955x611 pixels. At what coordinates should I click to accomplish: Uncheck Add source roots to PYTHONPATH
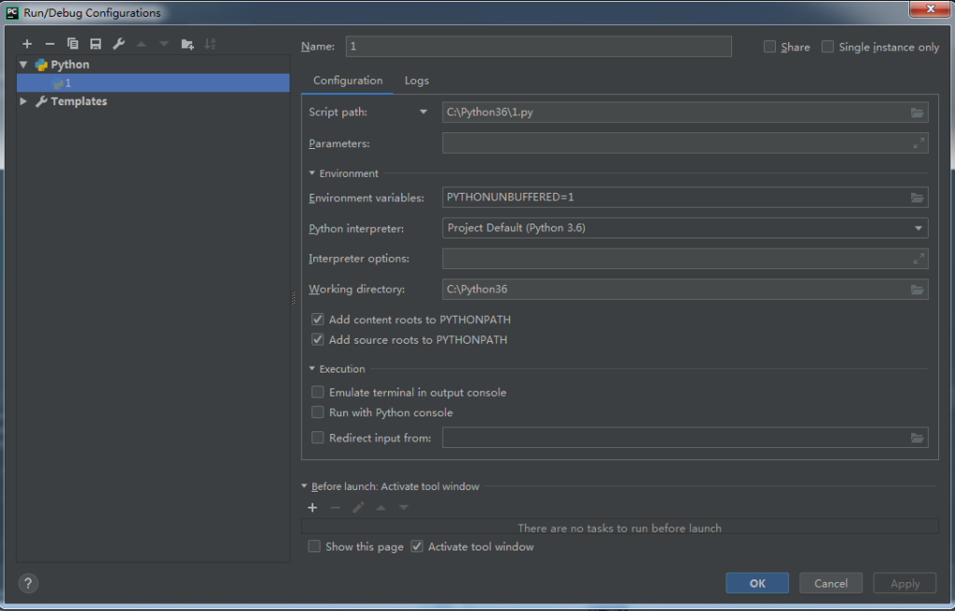point(317,339)
